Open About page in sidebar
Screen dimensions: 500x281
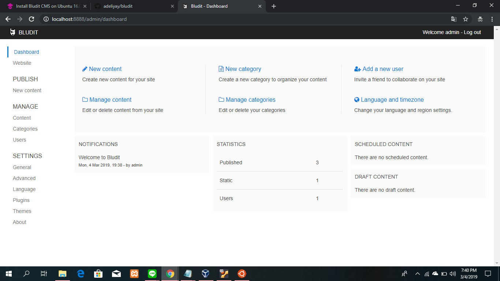pos(19,222)
